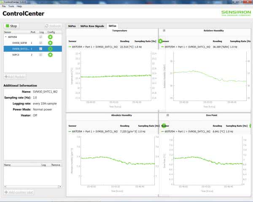Open config gear for SGPC3 sensor

pyautogui.click(x=50, y=55)
